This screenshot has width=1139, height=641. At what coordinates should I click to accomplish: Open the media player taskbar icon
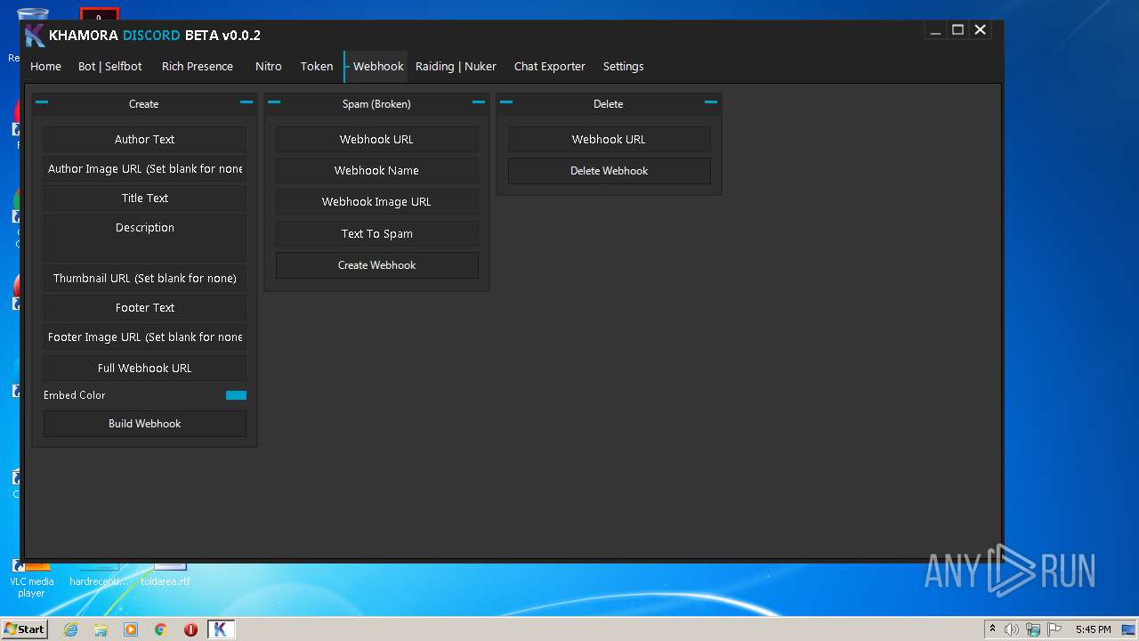(x=131, y=629)
